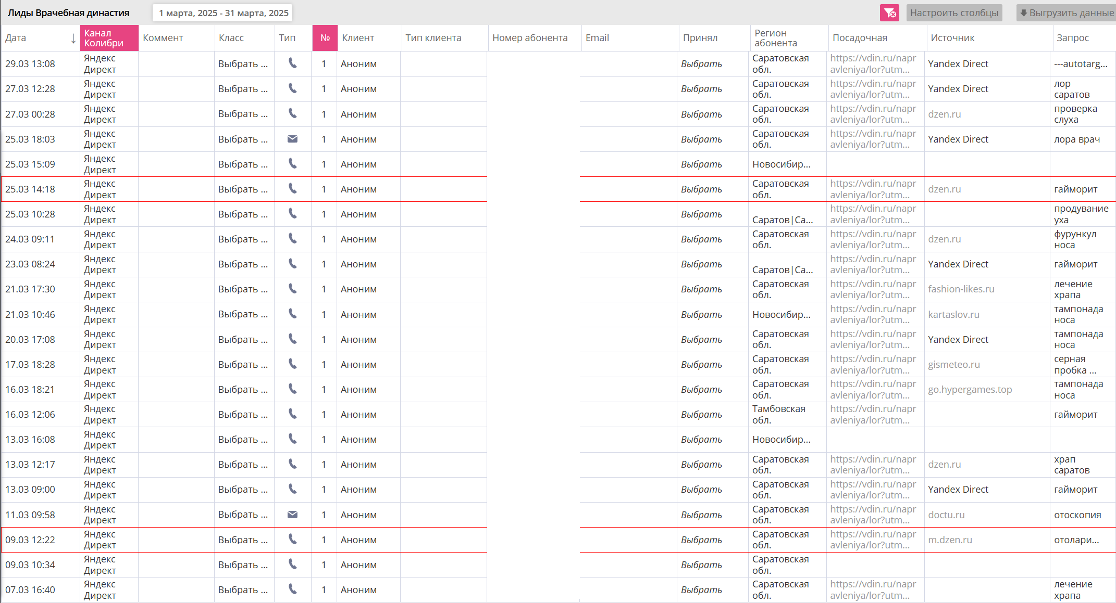Click the phone icon for 29.03 13:08 lead
The width and height of the screenshot is (1116, 603).
(x=293, y=63)
